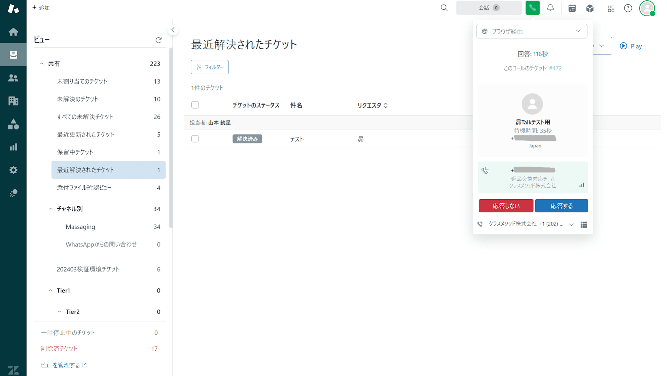Open the Admin gear icon in sidebar

pos(13,170)
